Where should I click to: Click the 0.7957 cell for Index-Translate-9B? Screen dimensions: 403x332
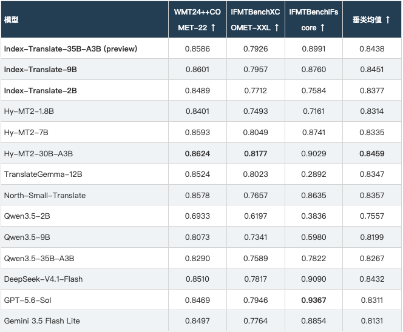(256, 70)
